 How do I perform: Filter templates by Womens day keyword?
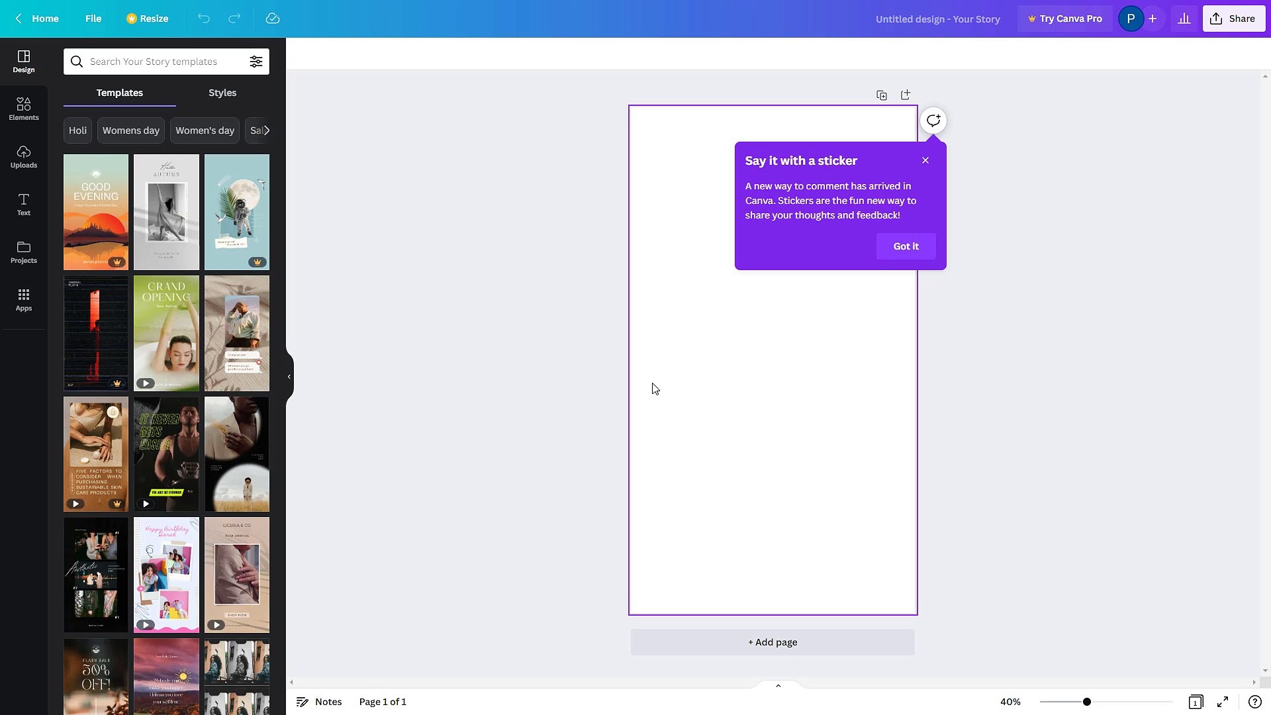click(x=130, y=130)
